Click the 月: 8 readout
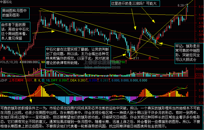 pyautogui.click(x=37, y=80)
